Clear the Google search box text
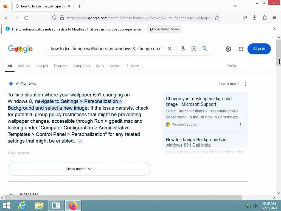 pyautogui.click(x=170, y=49)
